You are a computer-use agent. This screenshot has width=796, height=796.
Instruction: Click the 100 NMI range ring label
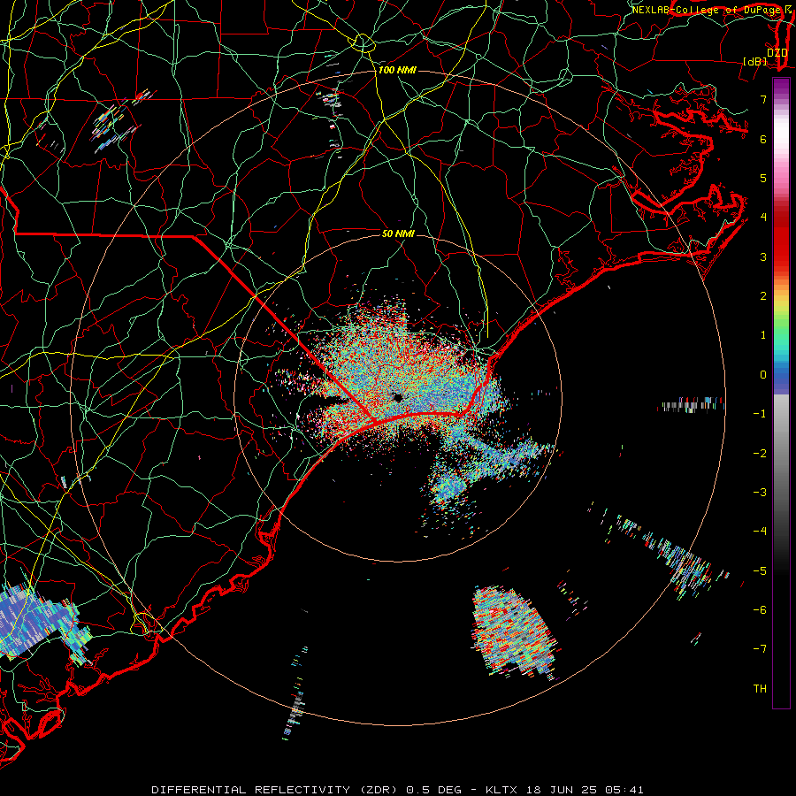click(x=397, y=70)
